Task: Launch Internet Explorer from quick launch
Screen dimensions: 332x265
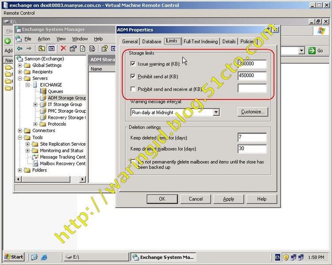Action: [44, 257]
